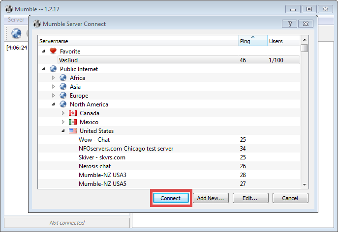Image resolution: width=338 pixels, height=232 pixels.
Task: Select NFOservers.com Chicago test server
Action: (125, 149)
